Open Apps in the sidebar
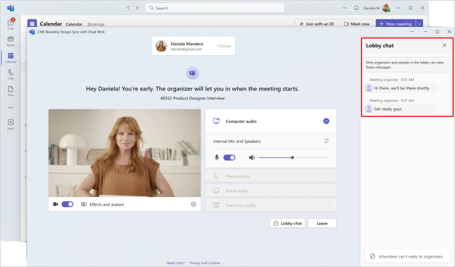Screen dimensions: 455x267 [x=11, y=124]
